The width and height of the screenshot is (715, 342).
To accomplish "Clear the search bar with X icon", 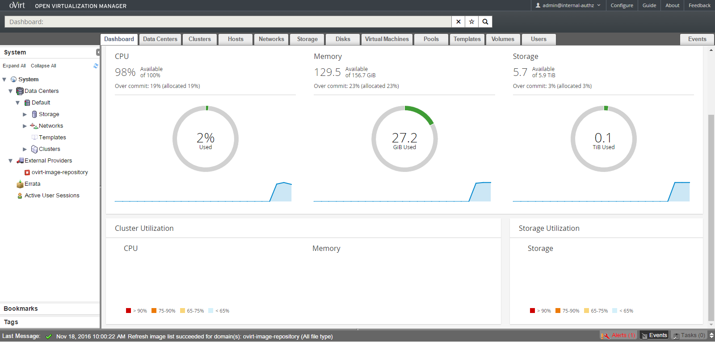I will 458,21.
